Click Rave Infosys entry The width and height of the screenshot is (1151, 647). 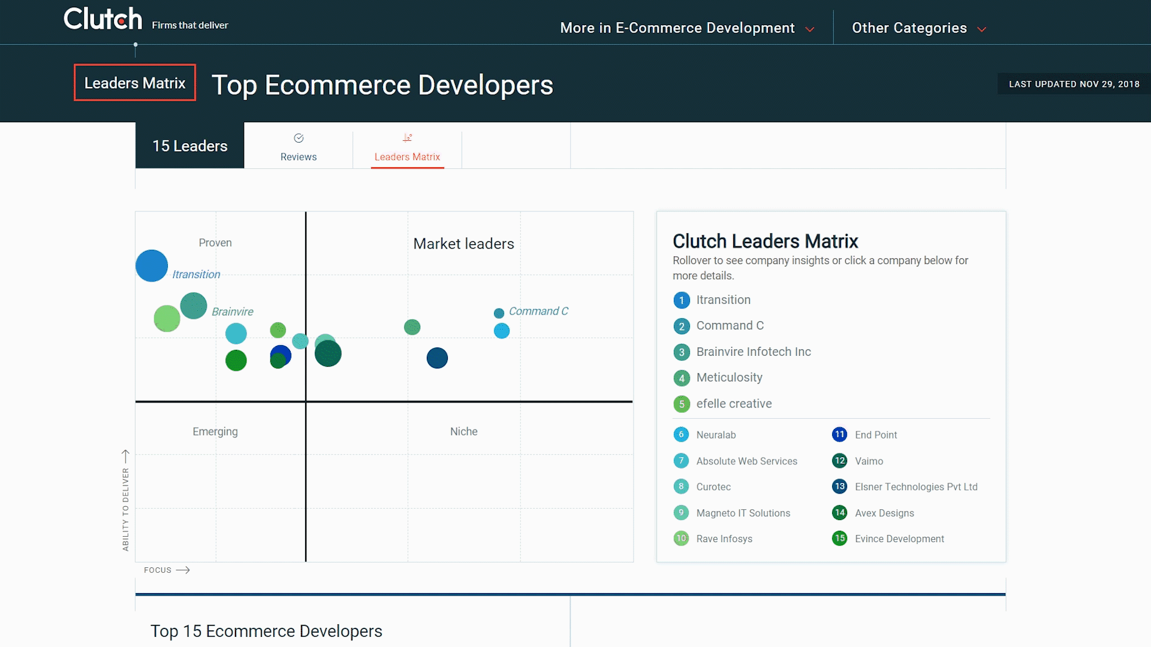coord(724,539)
